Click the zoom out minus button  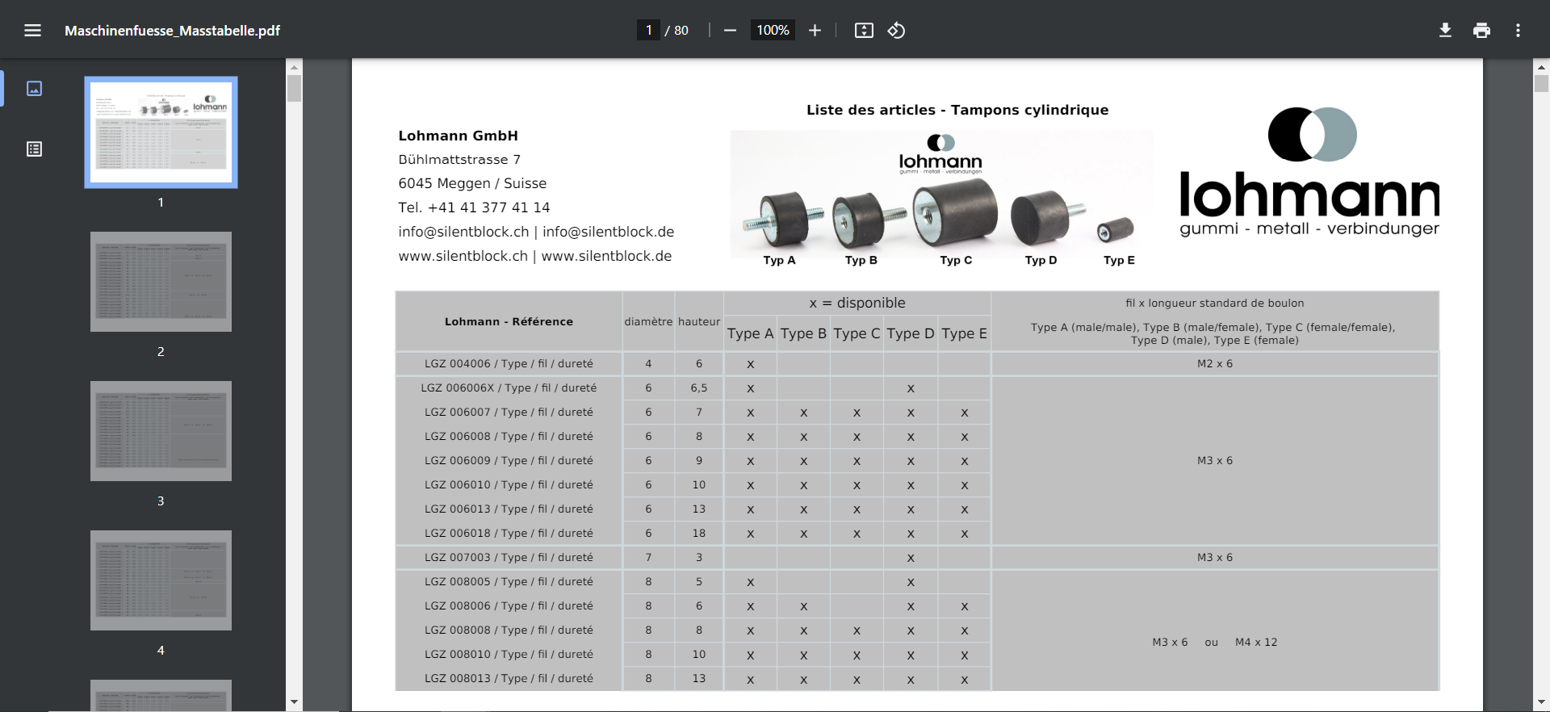tap(730, 31)
